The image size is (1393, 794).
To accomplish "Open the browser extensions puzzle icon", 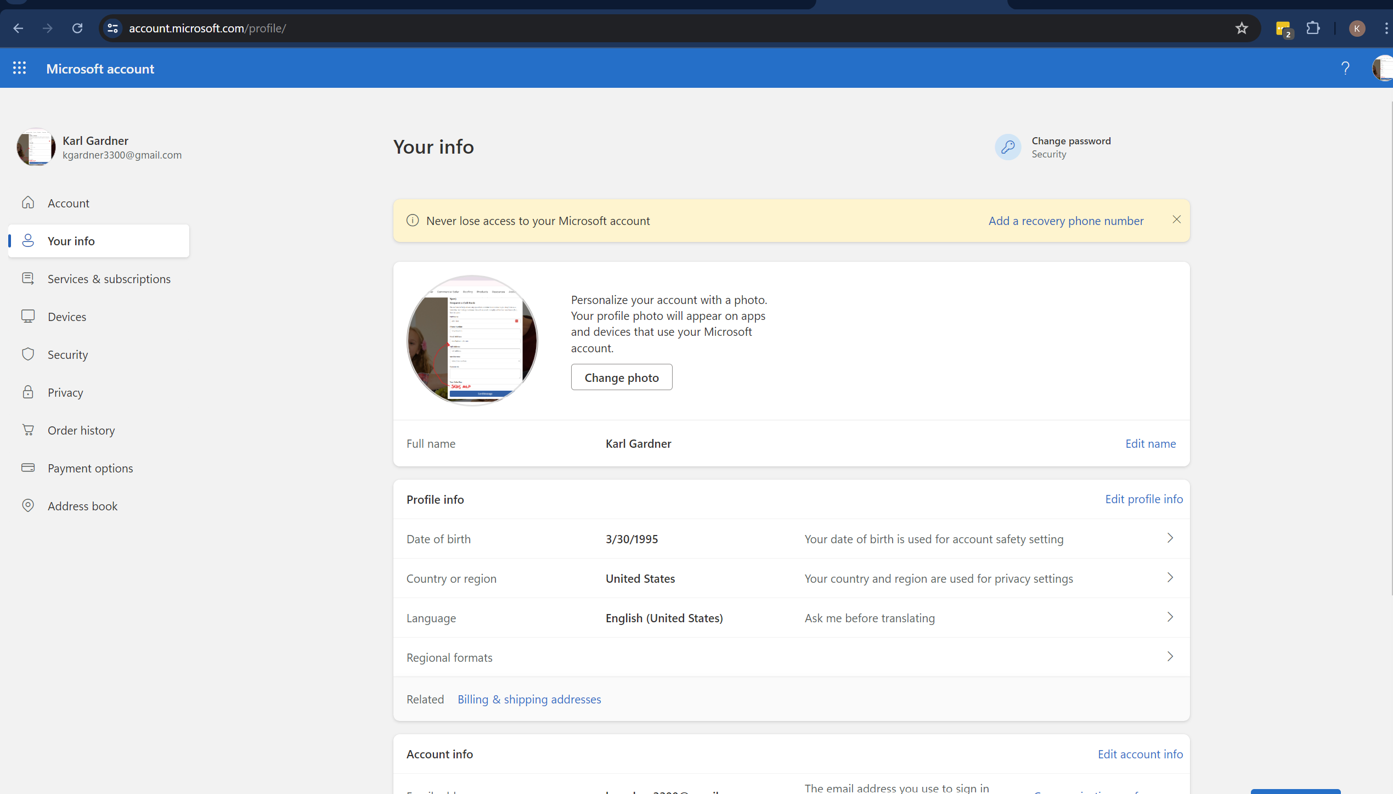I will tap(1313, 28).
